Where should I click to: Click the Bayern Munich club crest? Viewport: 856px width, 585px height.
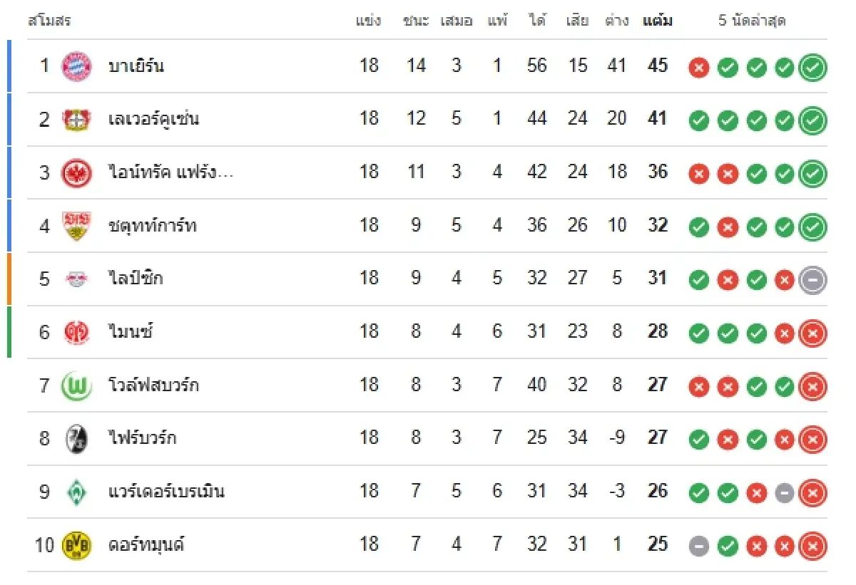point(76,66)
